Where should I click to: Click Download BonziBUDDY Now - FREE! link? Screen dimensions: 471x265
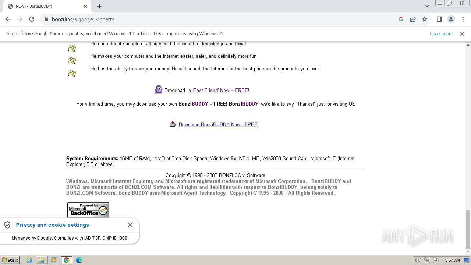(x=219, y=124)
